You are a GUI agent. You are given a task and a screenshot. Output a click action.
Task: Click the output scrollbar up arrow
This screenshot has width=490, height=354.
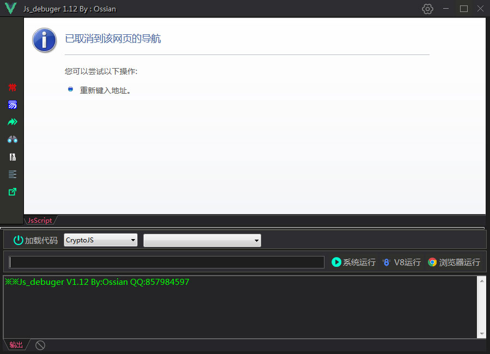pyautogui.click(x=482, y=281)
